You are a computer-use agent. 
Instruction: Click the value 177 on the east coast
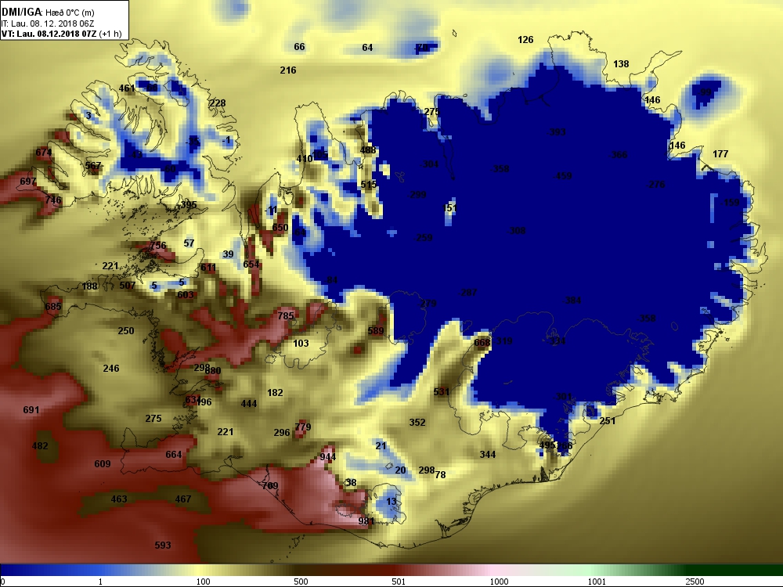pos(720,153)
